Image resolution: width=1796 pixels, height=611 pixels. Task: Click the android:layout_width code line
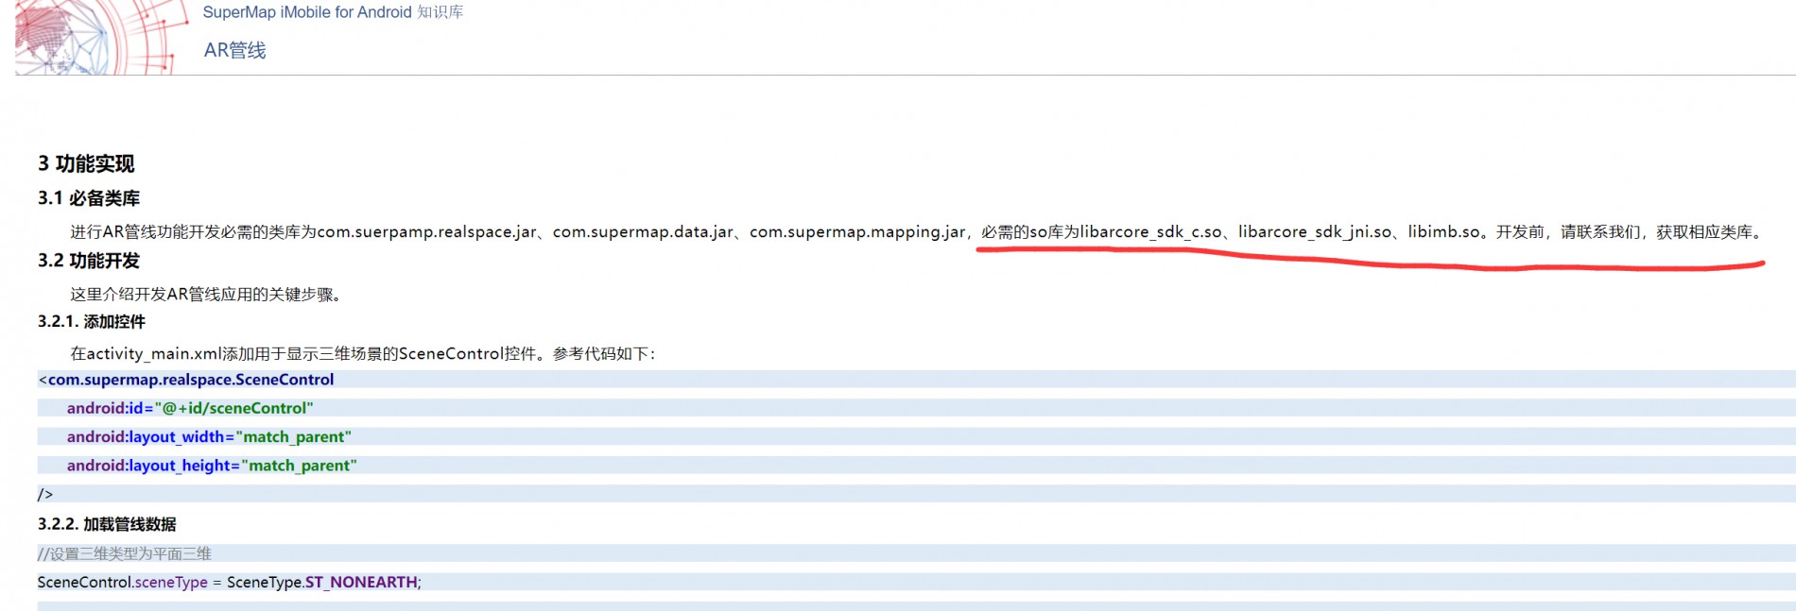pyautogui.click(x=208, y=437)
